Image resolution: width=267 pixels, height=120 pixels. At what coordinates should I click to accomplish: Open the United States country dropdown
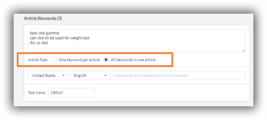coord(48,75)
